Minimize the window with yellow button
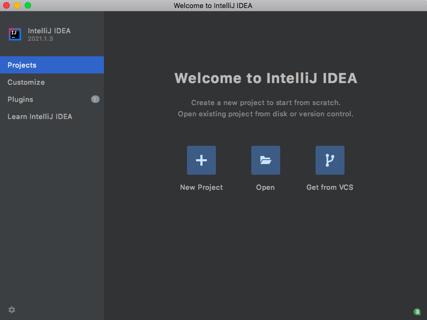The width and height of the screenshot is (427, 320). 17,5
